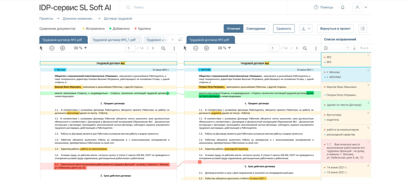
Task: Select cursor tool in right viewer
Action: pyautogui.click(x=185, y=48)
